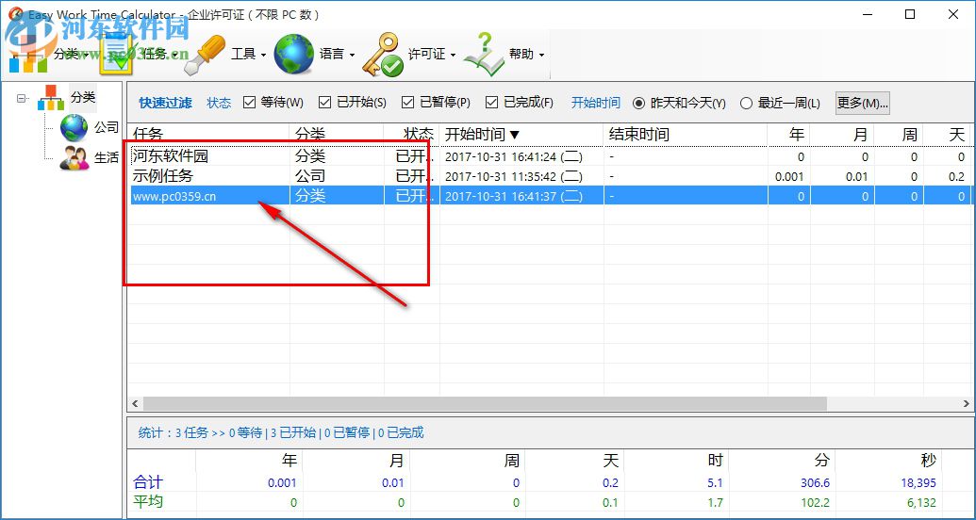Click the 统计 summary line text
The height and width of the screenshot is (520, 976).
coord(281,433)
